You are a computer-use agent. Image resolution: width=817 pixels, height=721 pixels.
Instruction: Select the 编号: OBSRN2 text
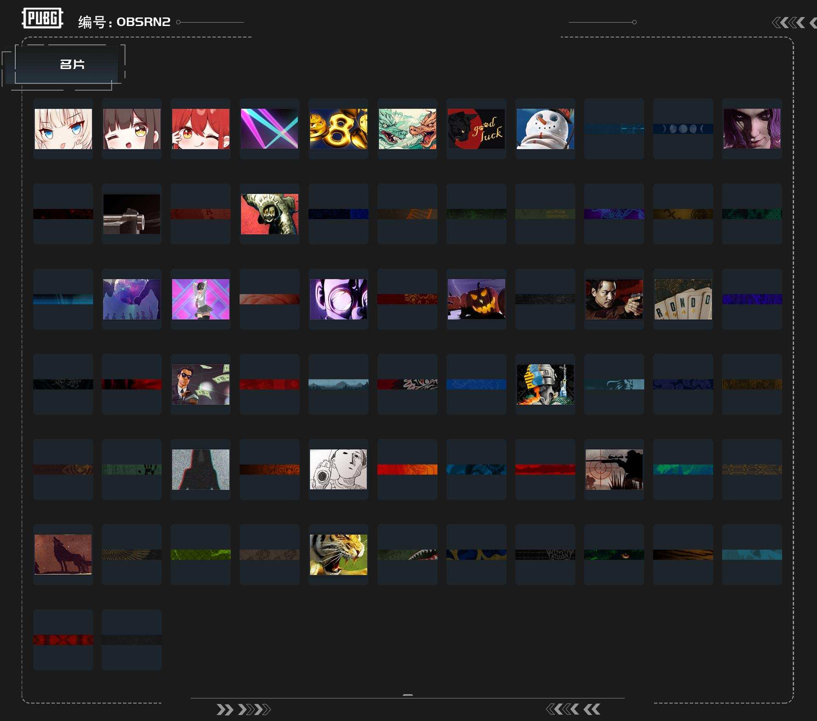124,22
